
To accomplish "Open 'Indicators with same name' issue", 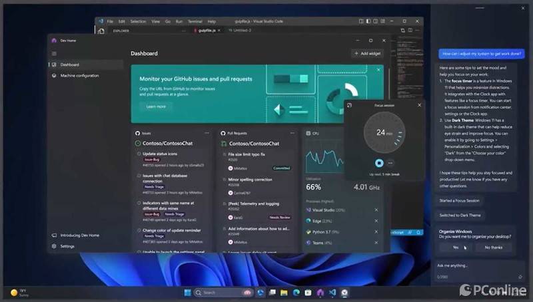I will coord(169,206).
